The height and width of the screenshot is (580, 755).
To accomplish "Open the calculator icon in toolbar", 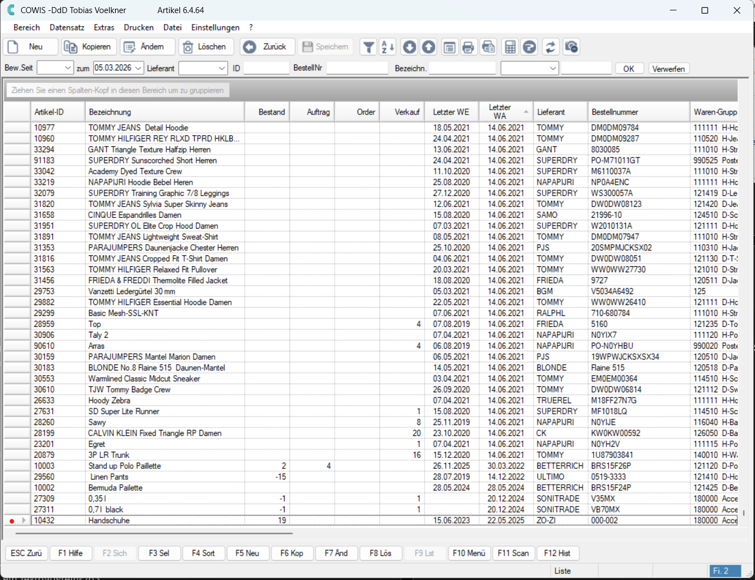I will coord(510,47).
